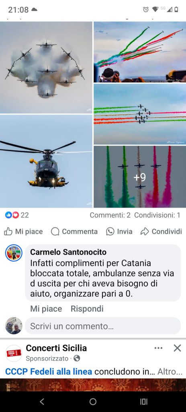Tap the Mi piace thumbs-up icon
Image resolution: width=186 pixels, height=412 pixels.
[8, 231]
